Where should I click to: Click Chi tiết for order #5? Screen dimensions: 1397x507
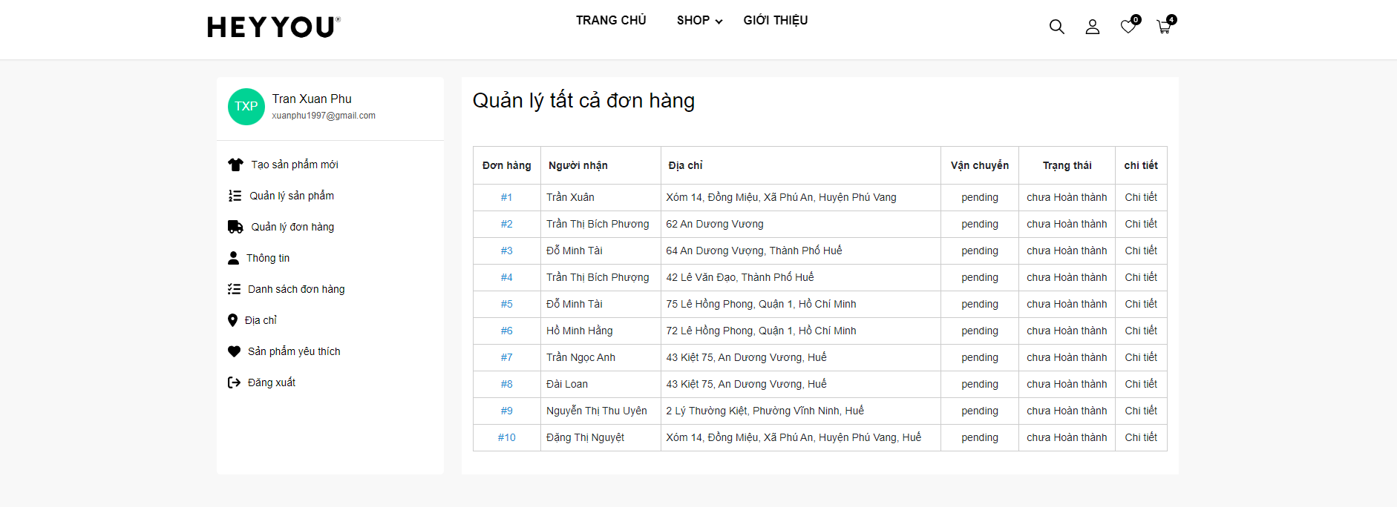1141,304
